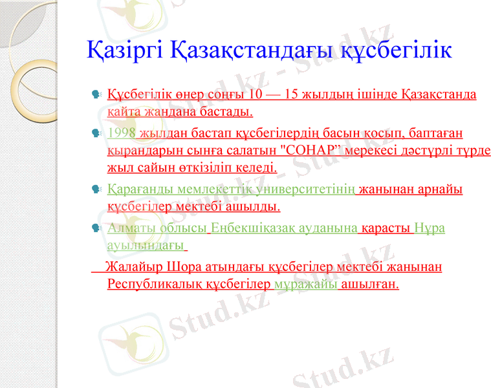This screenshot has width=491, height=388.
Task: Click the line starting "Жалайыр Шора атындағы"
Action: point(274,267)
